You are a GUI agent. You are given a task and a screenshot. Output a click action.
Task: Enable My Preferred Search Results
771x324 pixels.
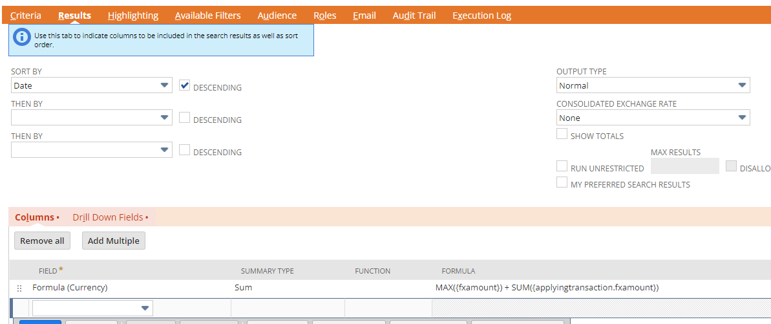pyautogui.click(x=562, y=182)
